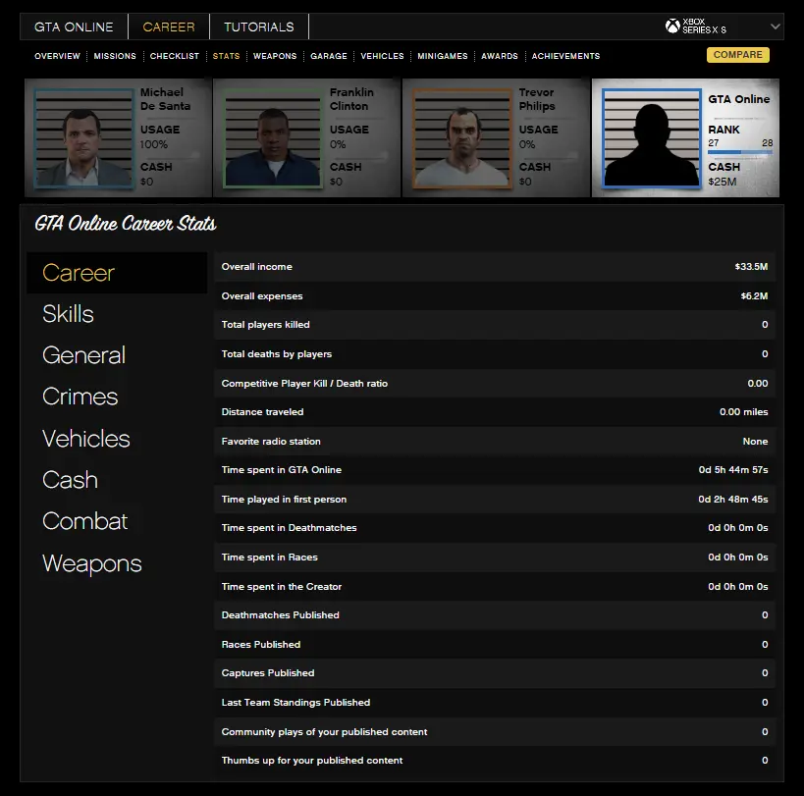Viewport: 804px width, 796px height.
Task: Click the Captures Published label
Action: coord(268,673)
